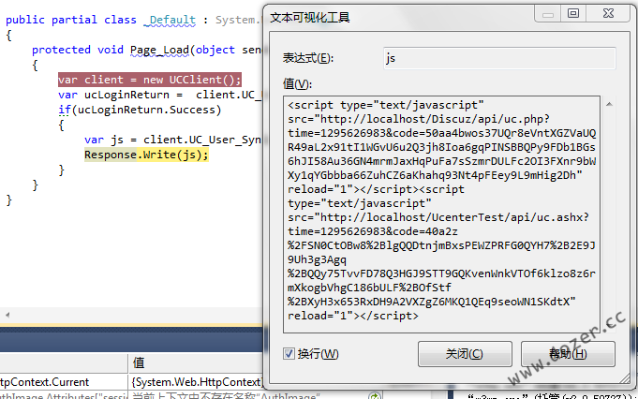Click the breakpoint line var client = new UCClient()

(x=150, y=80)
